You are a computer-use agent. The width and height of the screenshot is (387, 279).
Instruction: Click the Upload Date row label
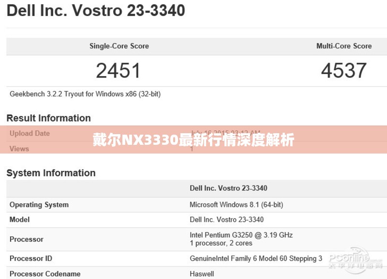tap(30, 134)
